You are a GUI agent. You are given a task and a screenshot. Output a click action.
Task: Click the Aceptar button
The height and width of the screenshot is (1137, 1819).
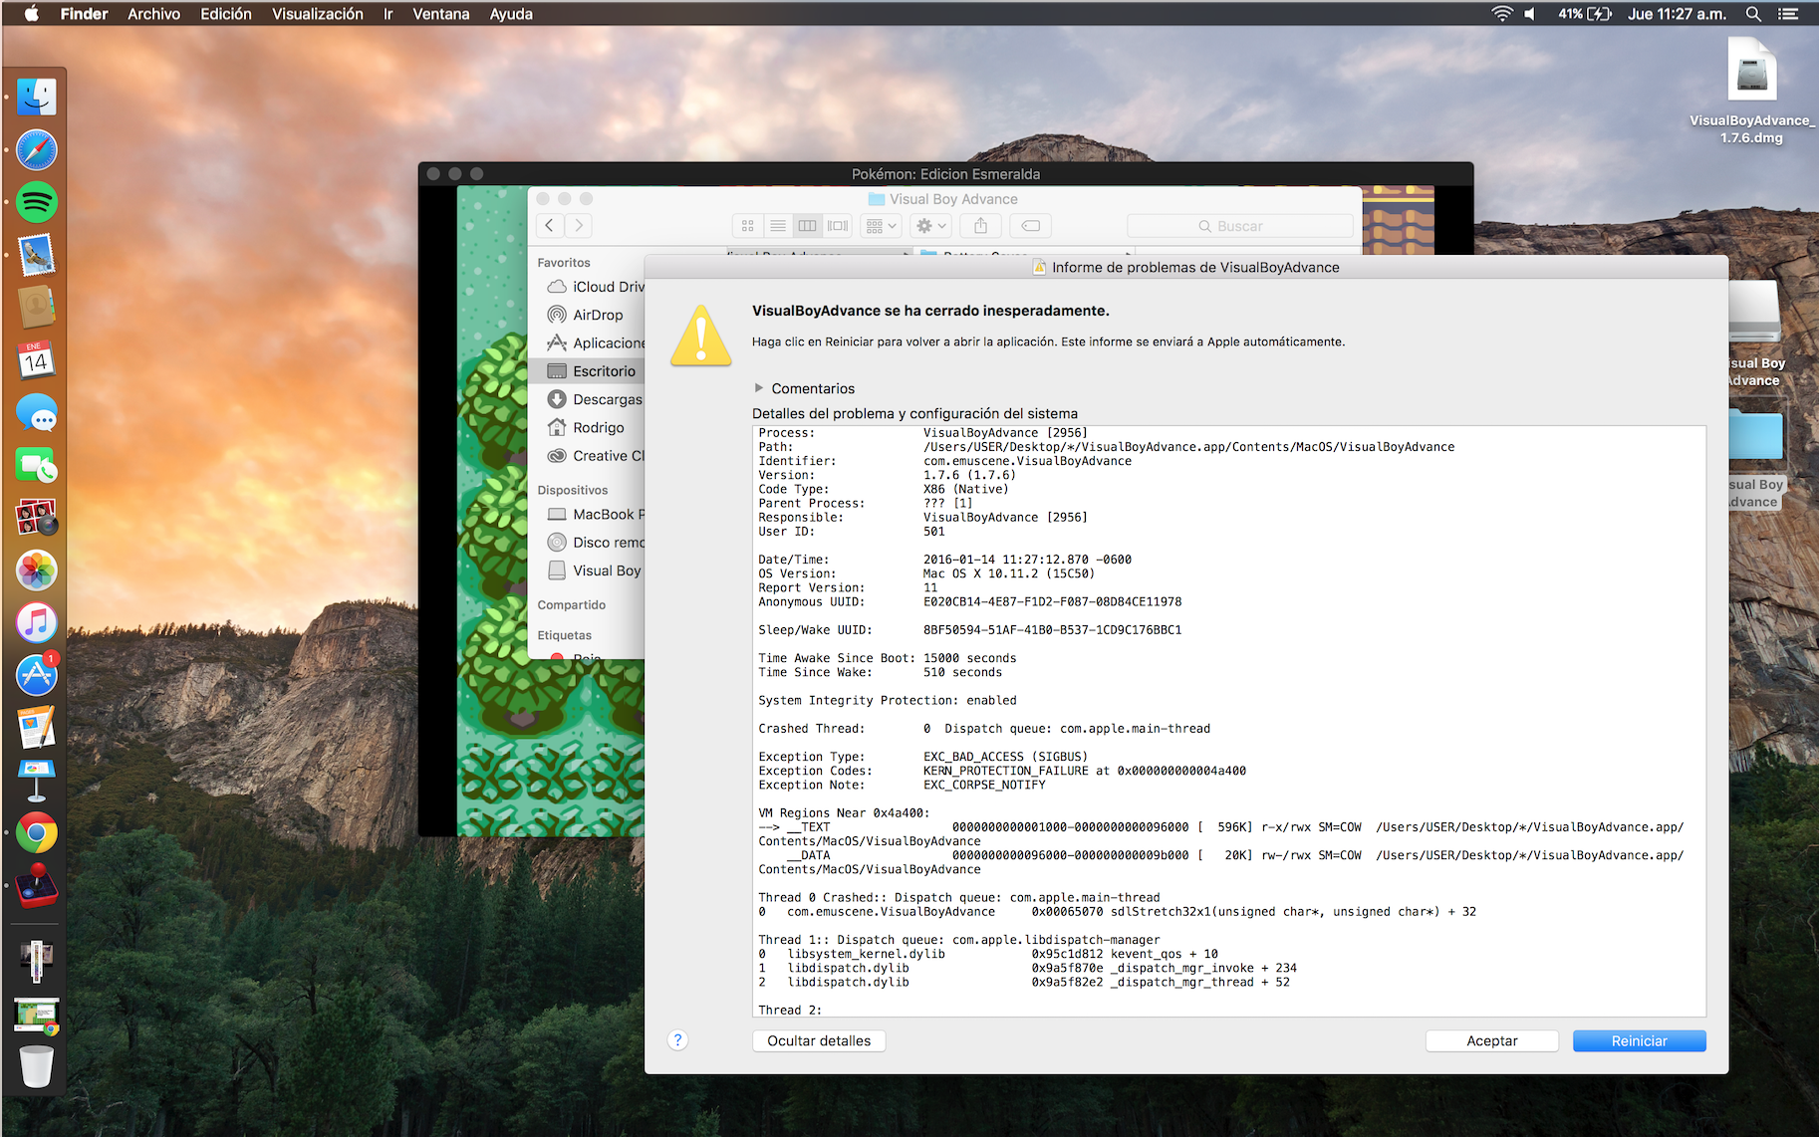(1492, 1040)
